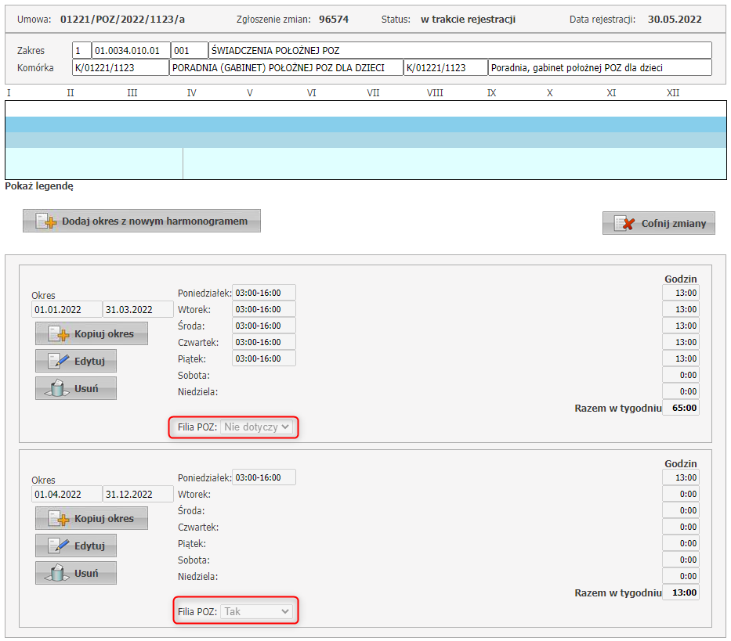The height and width of the screenshot is (641, 731).
Task: Click the add-period icon on Dodaj okres button
Action: point(47,221)
